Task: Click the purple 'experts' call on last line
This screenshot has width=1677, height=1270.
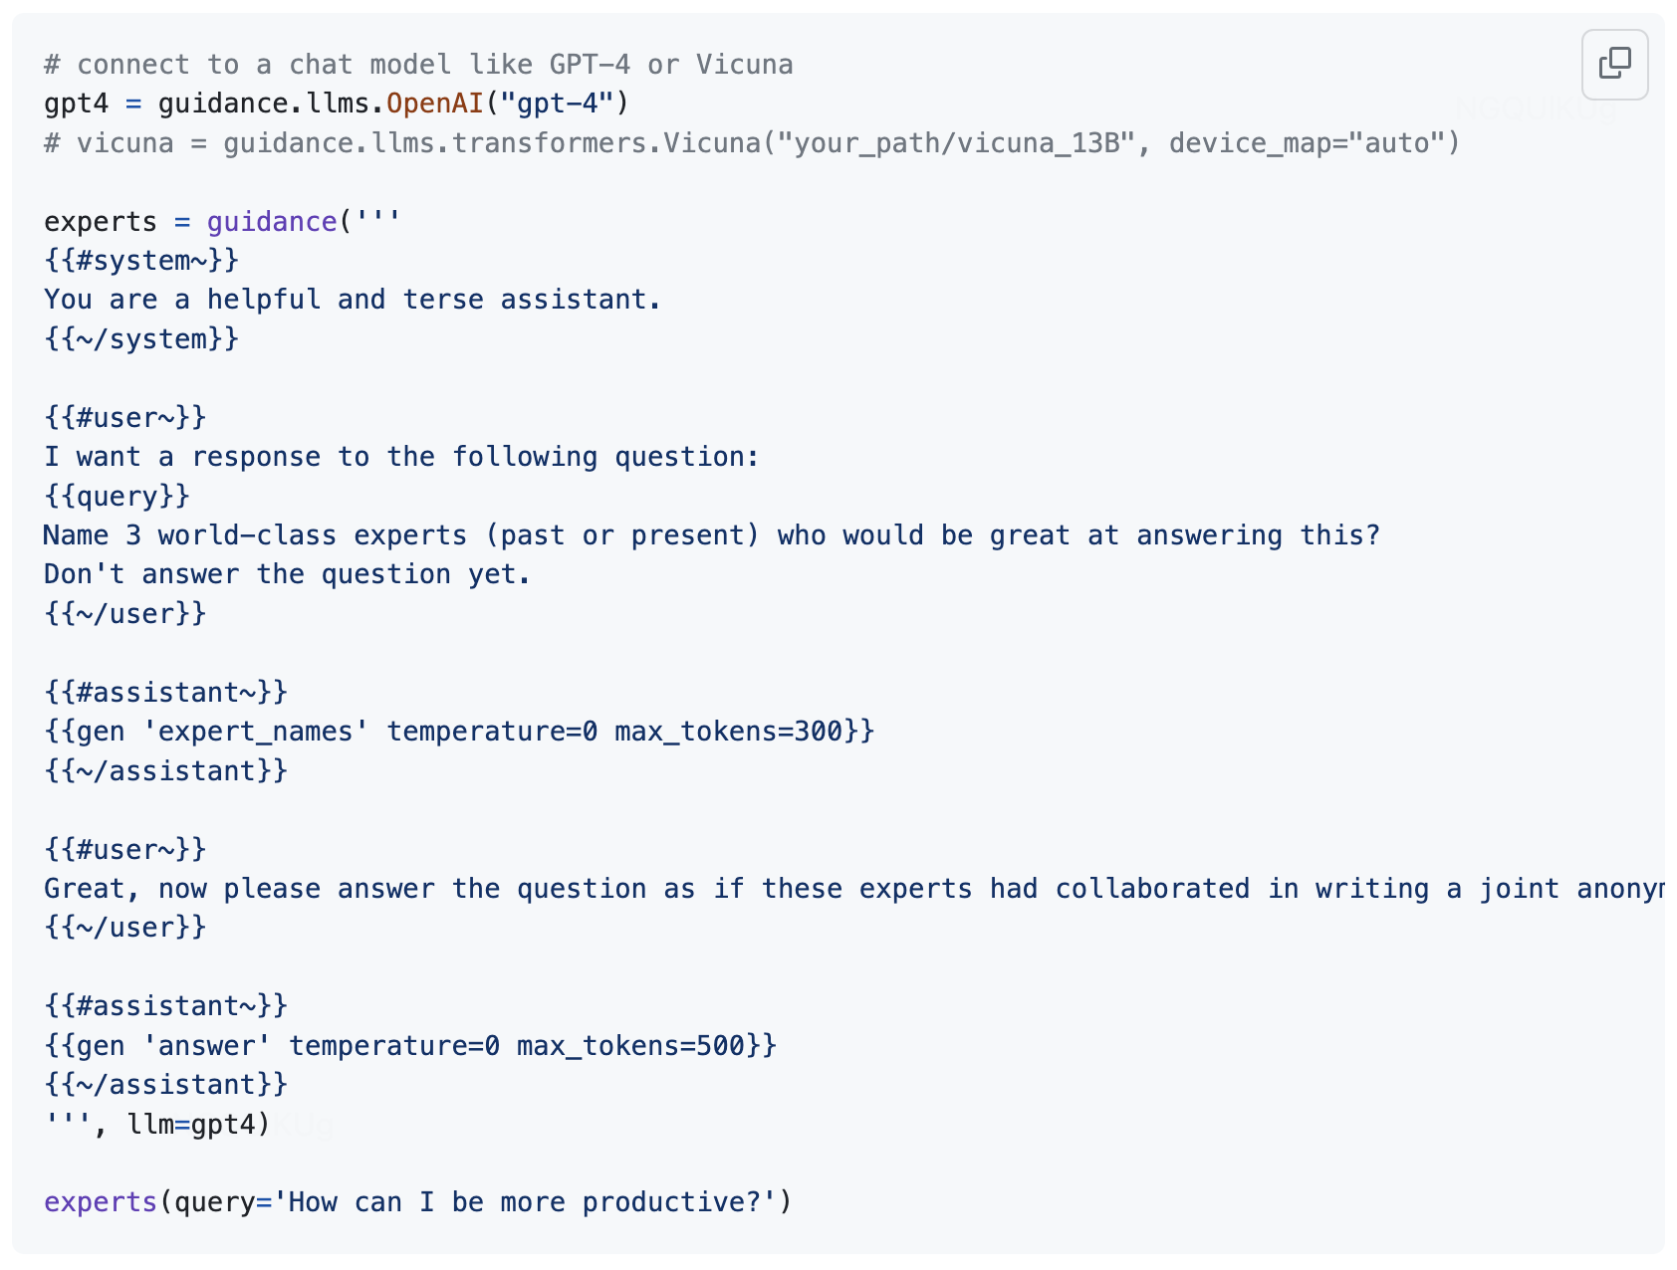Action: pyautogui.click(x=101, y=1202)
